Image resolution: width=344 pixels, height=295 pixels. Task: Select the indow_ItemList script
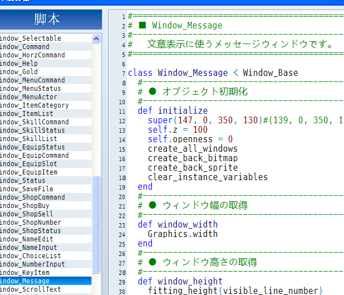(x=46, y=113)
